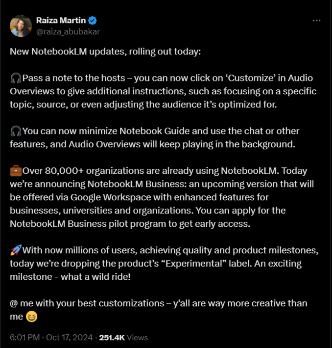Click the 'New NotebookLM updates, rolling out today' line

point(105,52)
